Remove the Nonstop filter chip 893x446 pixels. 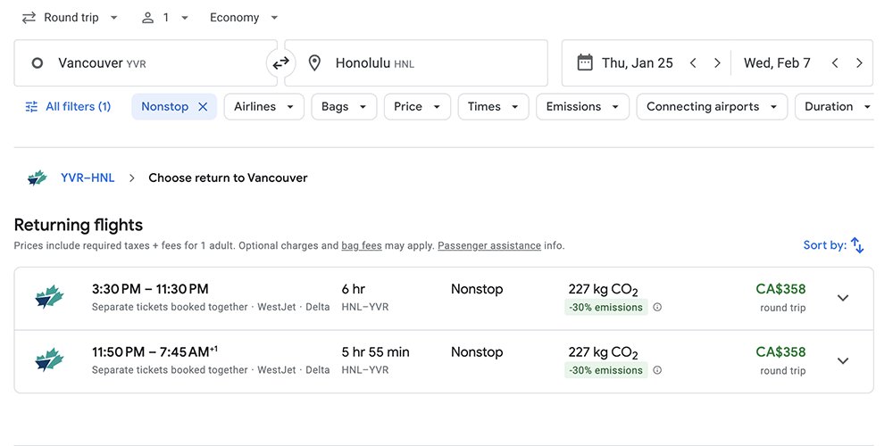203,107
